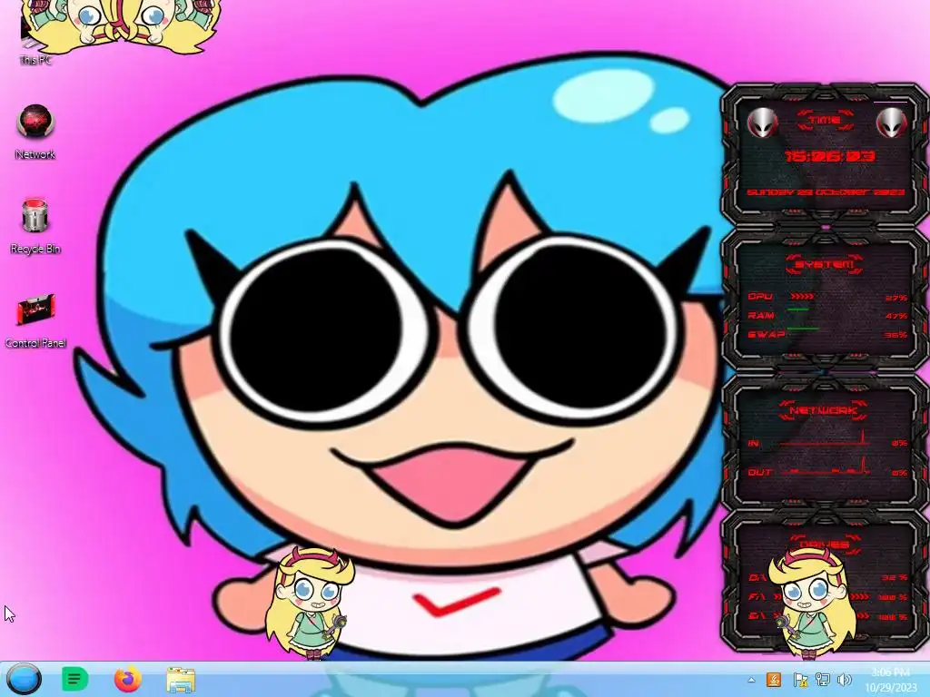Click the RAM label in System widget
The width and height of the screenshot is (930, 697).
pyautogui.click(x=761, y=315)
